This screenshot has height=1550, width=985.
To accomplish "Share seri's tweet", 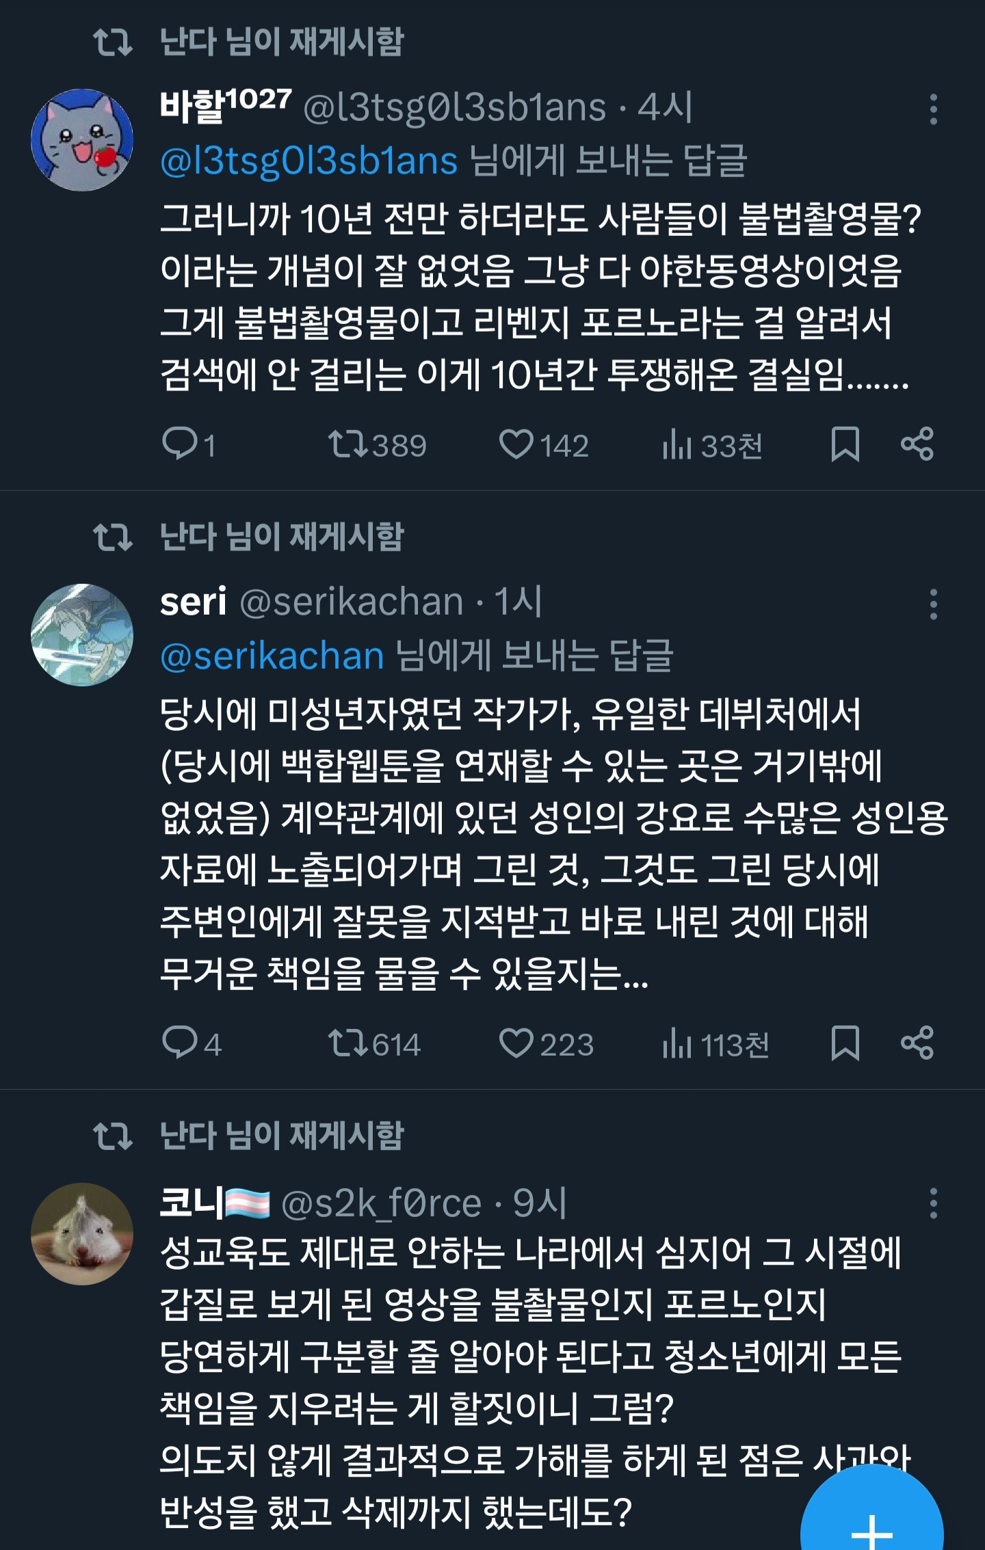I will coord(917,1043).
